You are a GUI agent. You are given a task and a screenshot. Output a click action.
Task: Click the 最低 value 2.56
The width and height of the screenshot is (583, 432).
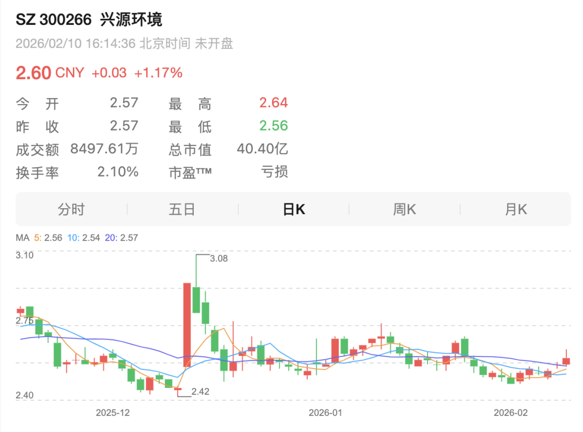[x=273, y=126]
